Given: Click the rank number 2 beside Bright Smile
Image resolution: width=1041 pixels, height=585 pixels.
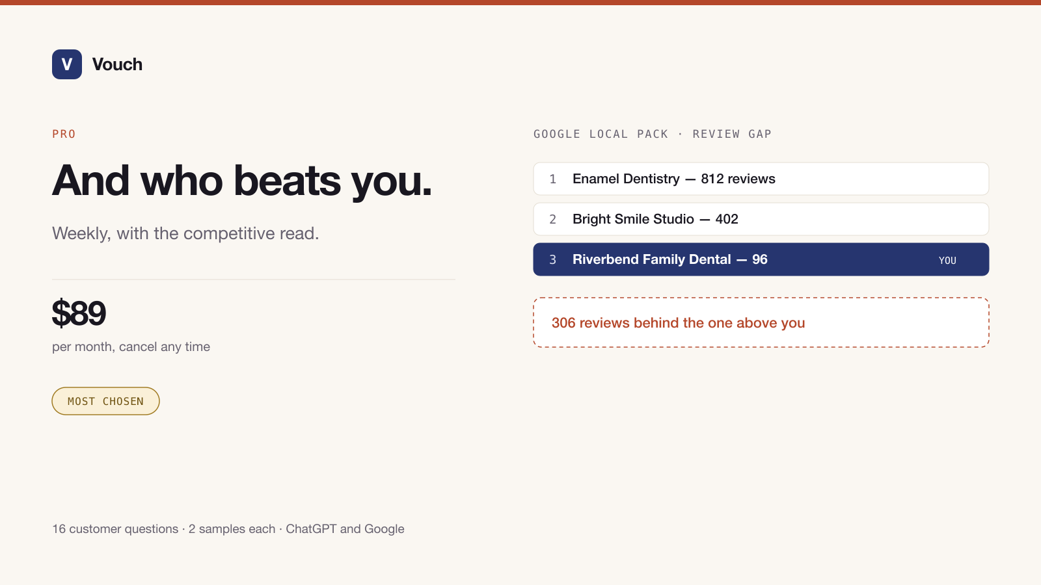Looking at the screenshot, I should (552, 219).
